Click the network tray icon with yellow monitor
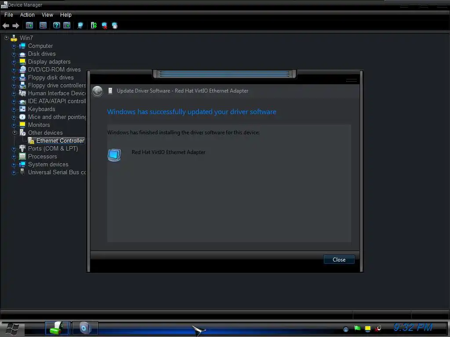The width and height of the screenshot is (450, 337). click(368, 328)
